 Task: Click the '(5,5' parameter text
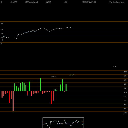pos(66,2)
